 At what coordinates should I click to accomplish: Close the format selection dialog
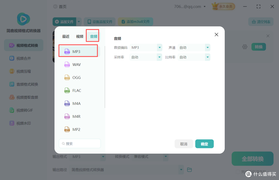216,34
